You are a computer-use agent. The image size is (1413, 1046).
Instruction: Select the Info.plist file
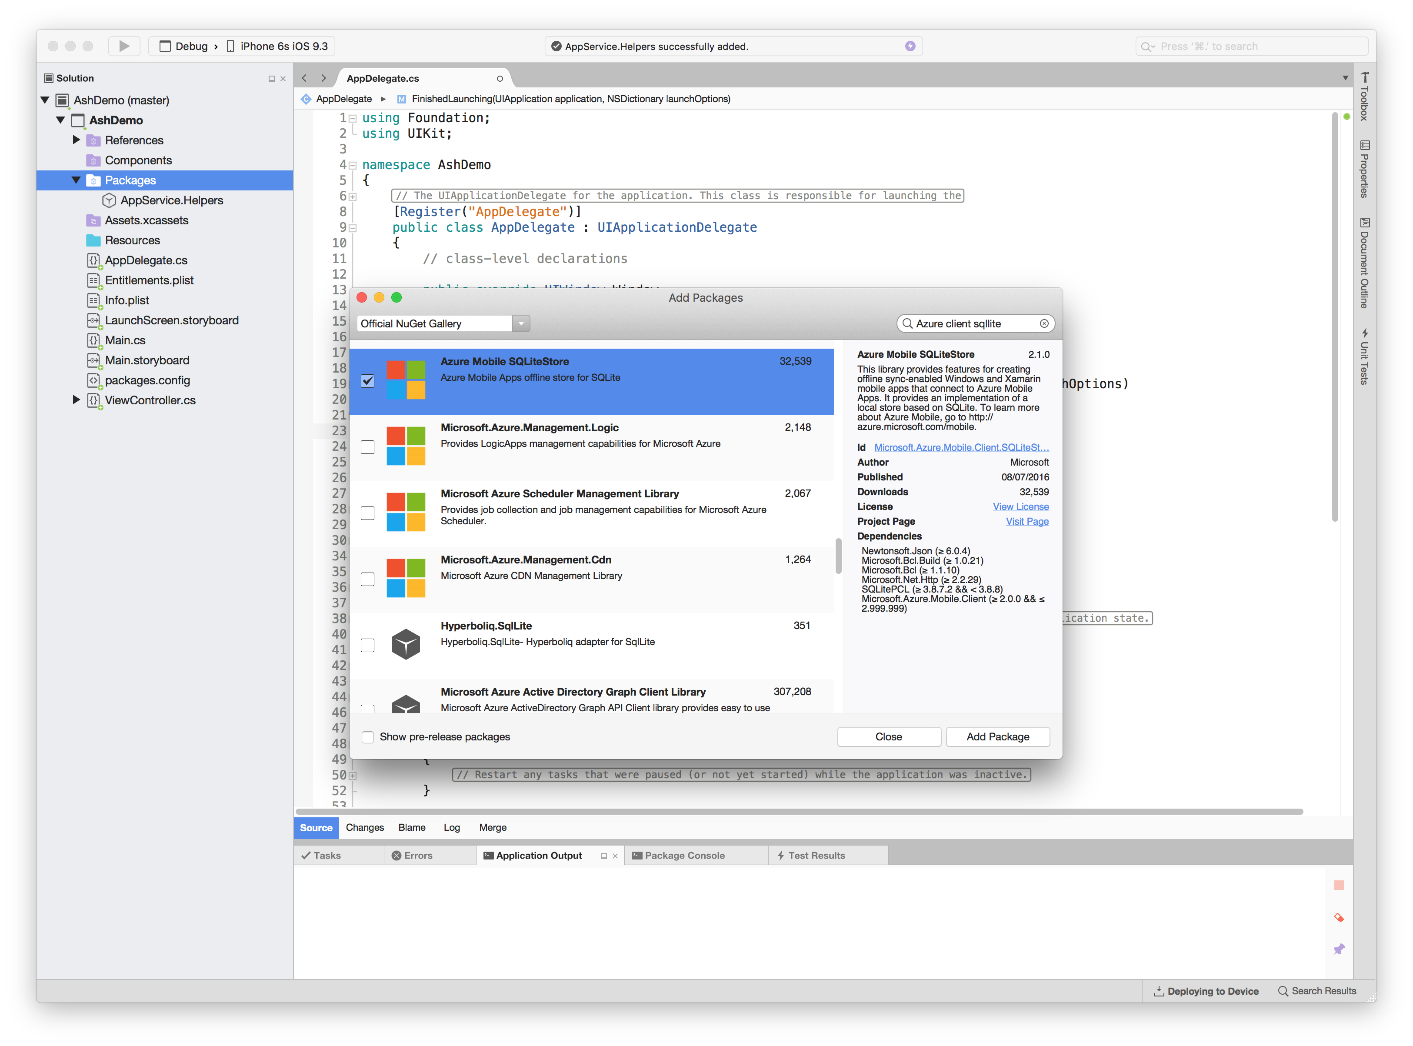[127, 300]
